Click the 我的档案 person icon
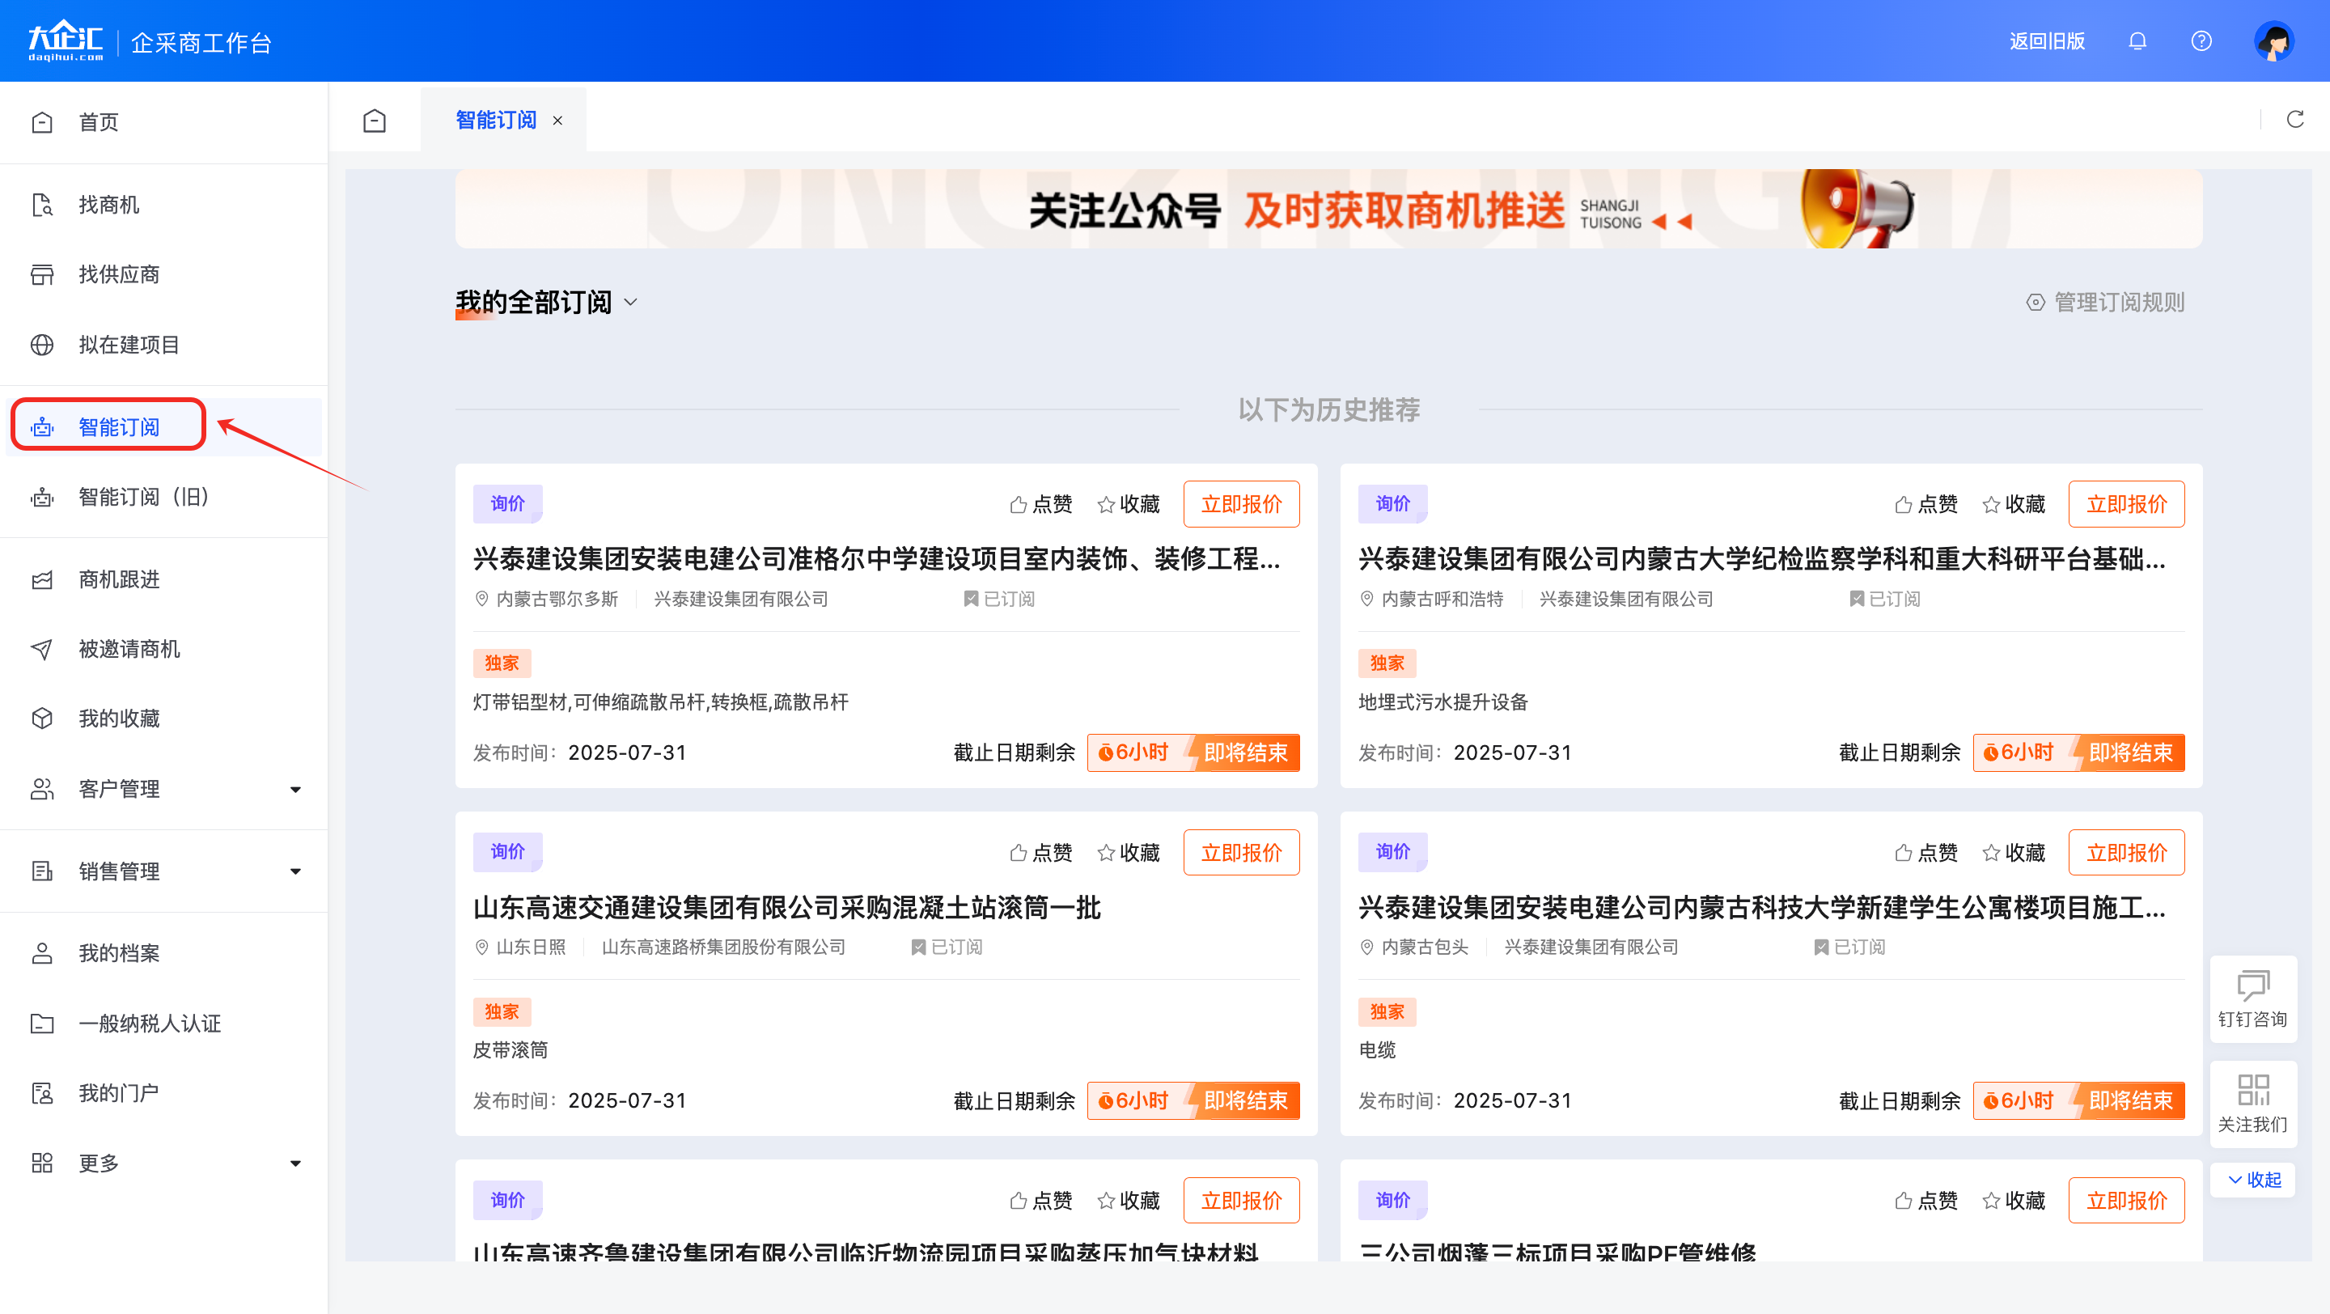The height and width of the screenshot is (1314, 2330). coord(41,953)
